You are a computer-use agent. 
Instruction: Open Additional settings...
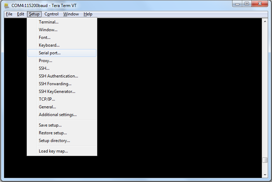coord(62,115)
